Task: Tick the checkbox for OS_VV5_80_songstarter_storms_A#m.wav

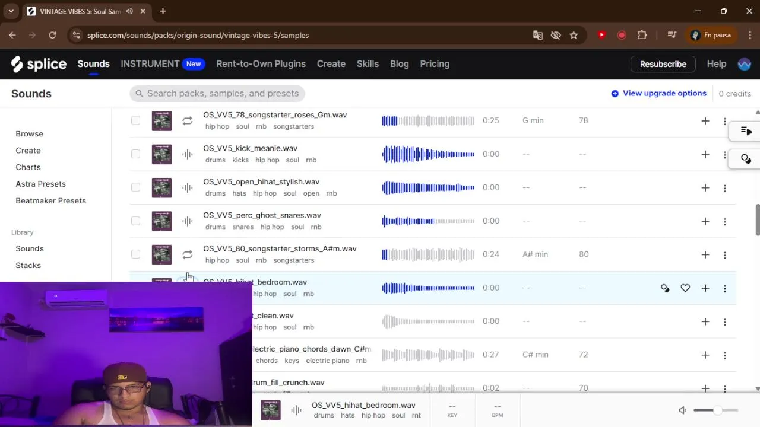Action: (x=135, y=254)
